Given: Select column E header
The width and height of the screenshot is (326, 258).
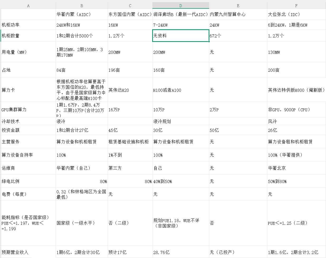Looking at the screenshot, I should (x=238, y=6).
